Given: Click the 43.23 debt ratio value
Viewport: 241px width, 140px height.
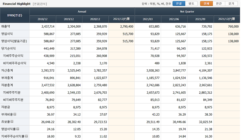Looking at the screenshot, I should (156, 114).
